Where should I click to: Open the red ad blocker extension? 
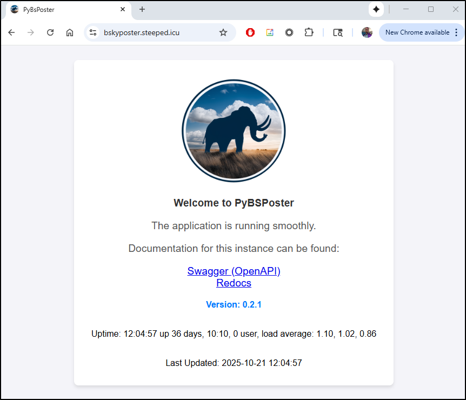pos(250,32)
